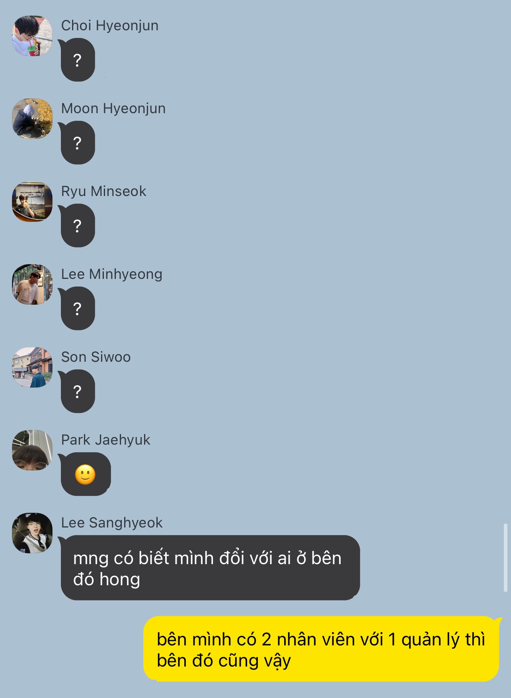The width and height of the screenshot is (511, 698).
Task: Click the Park Jaehyuk name label
Action: pos(105,440)
